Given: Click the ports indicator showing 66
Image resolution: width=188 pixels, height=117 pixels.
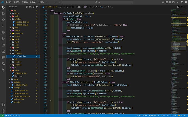Looking at the screenshot, I should 18,116.
